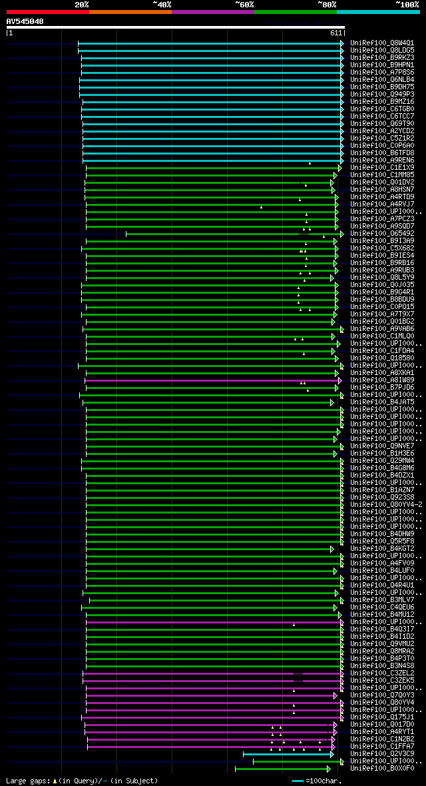The height and width of the screenshot is (786, 426).
Task: Click the UniRef100_Q7Q0Y3 label
Action: [x=382, y=695]
